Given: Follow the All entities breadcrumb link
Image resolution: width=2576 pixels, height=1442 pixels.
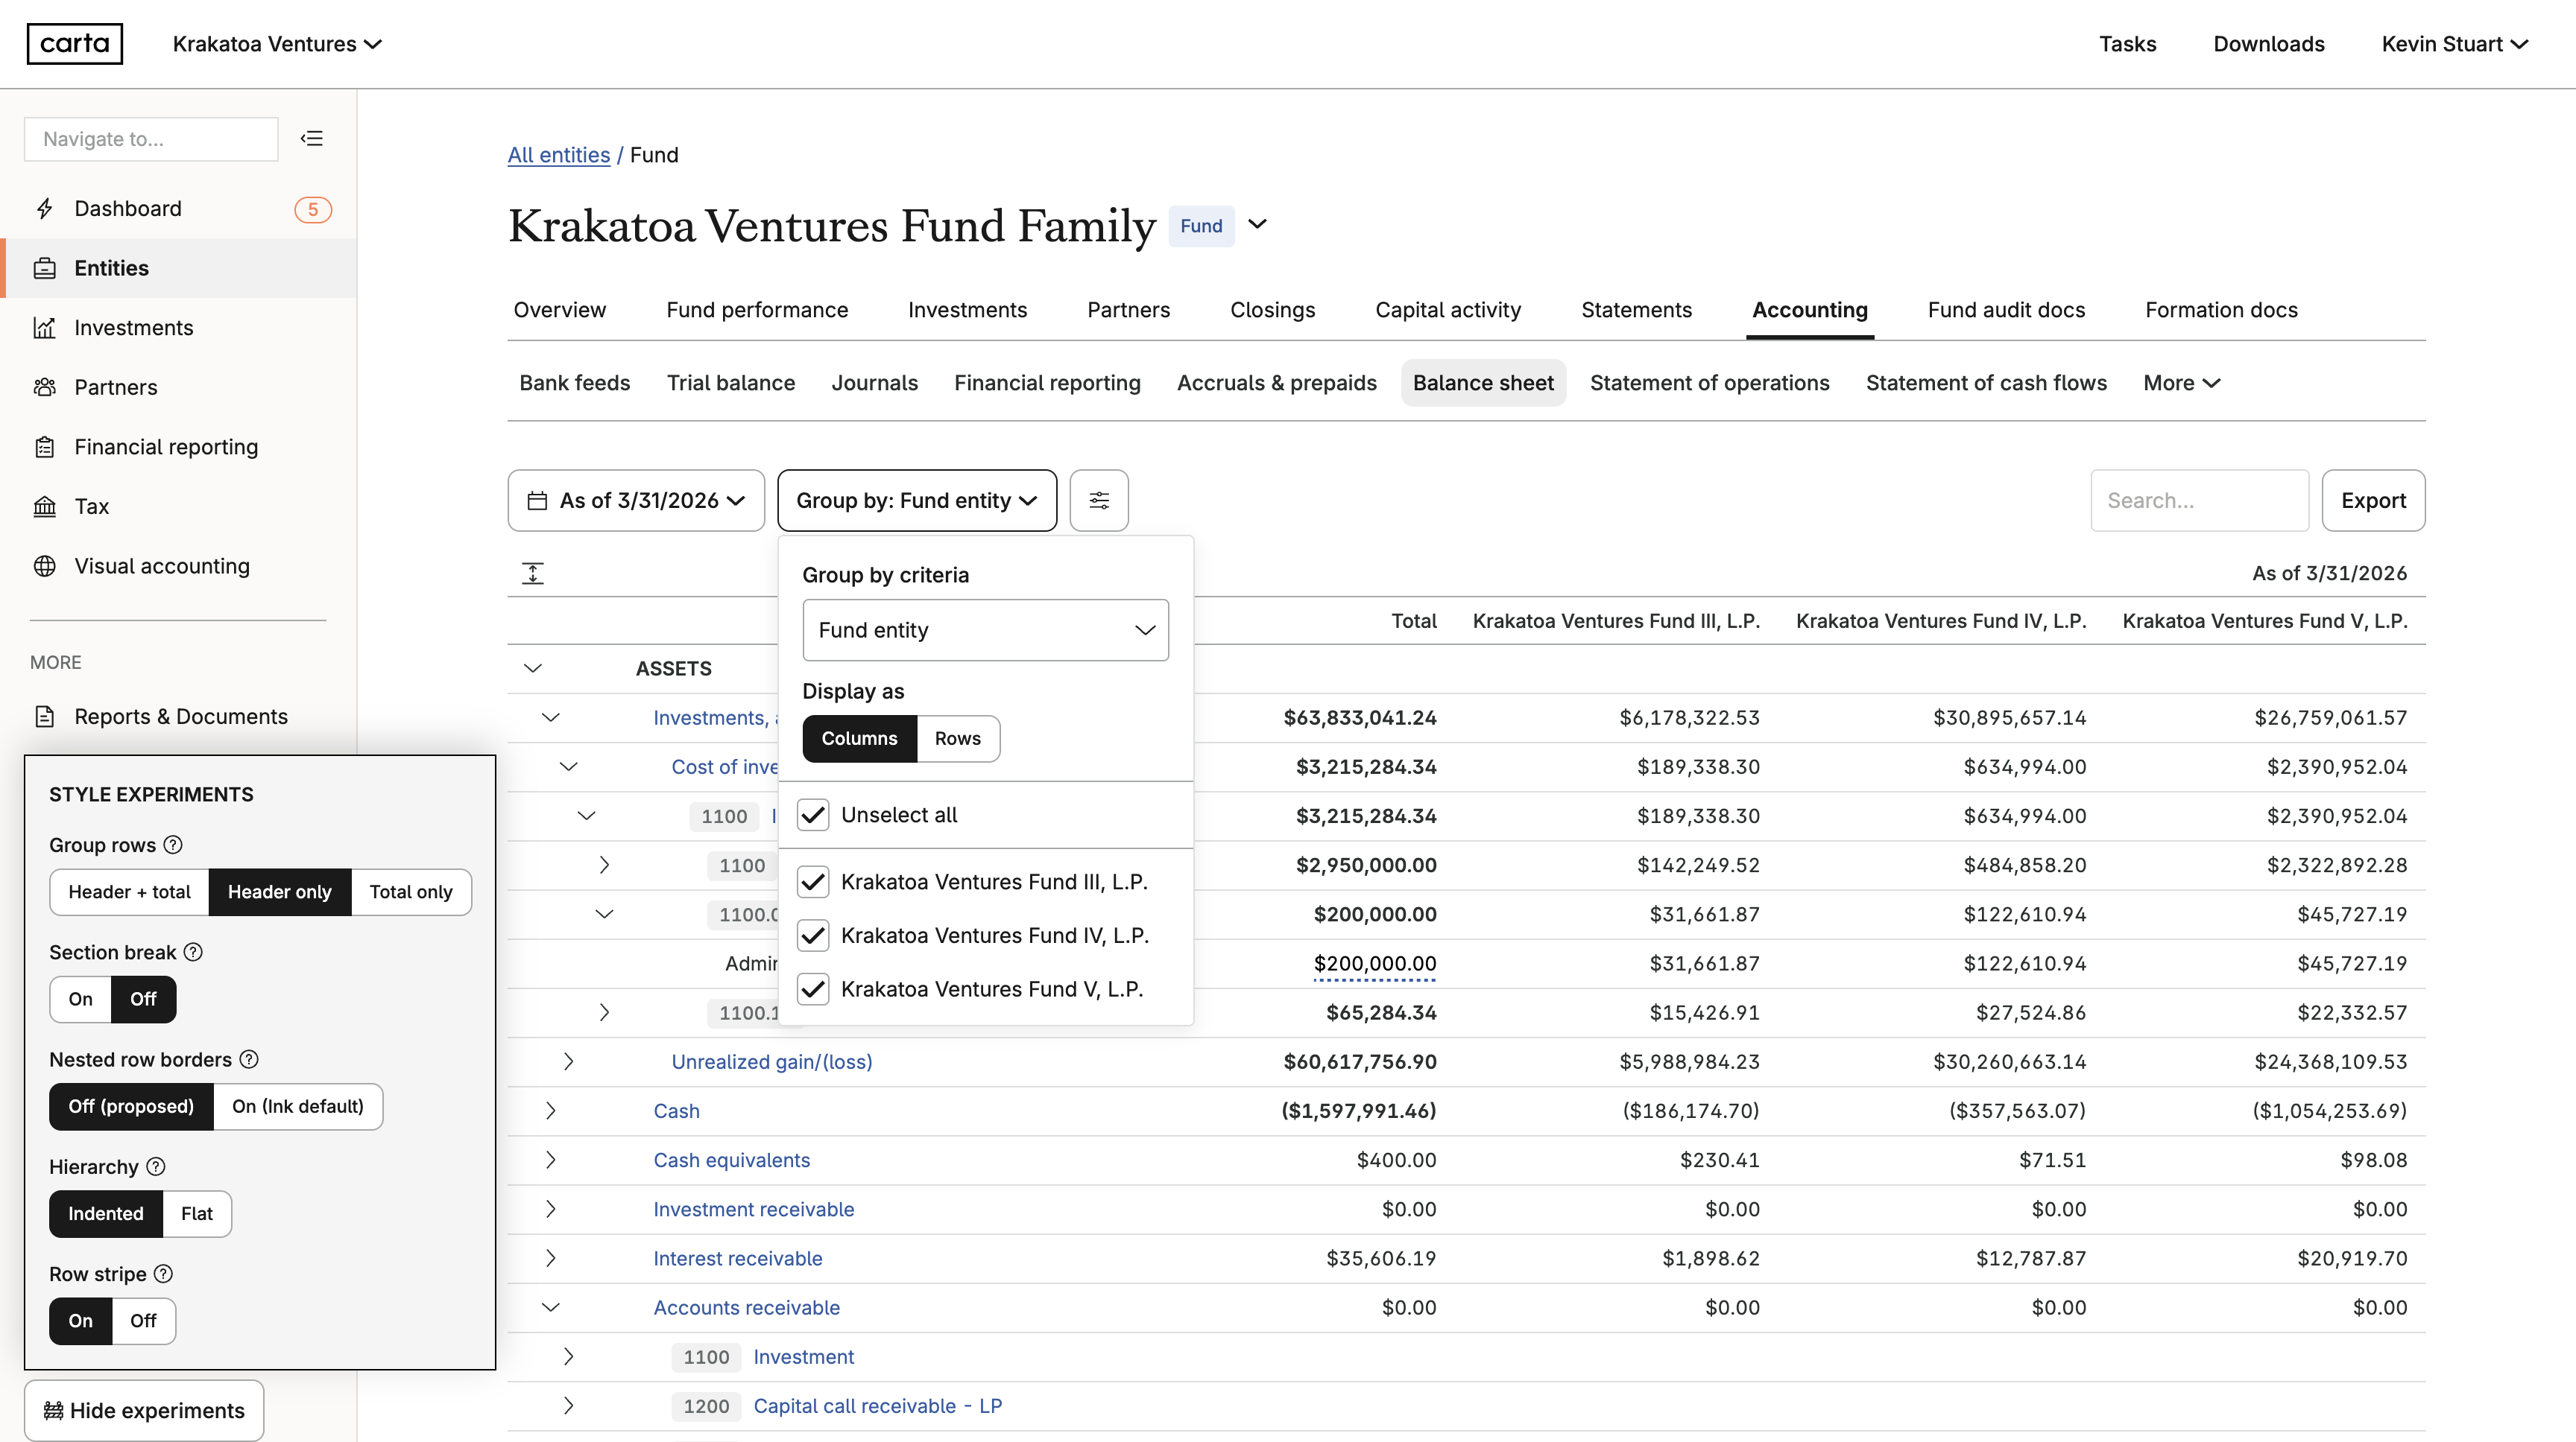Looking at the screenshot, I should pyautogui.click(x=559, y=155).
